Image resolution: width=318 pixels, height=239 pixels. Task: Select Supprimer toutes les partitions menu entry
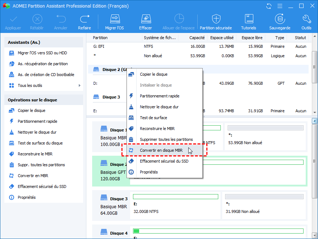click(x=164, y=140)
